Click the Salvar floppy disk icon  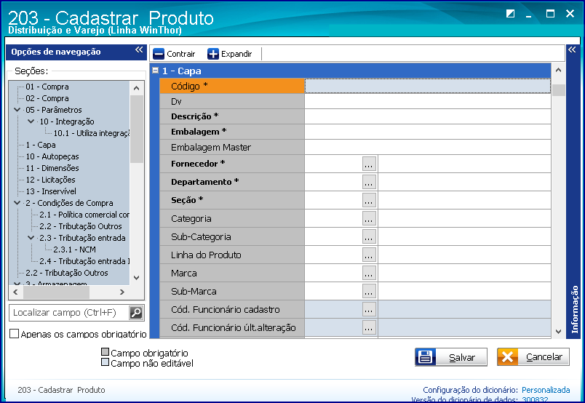point(426,357)
